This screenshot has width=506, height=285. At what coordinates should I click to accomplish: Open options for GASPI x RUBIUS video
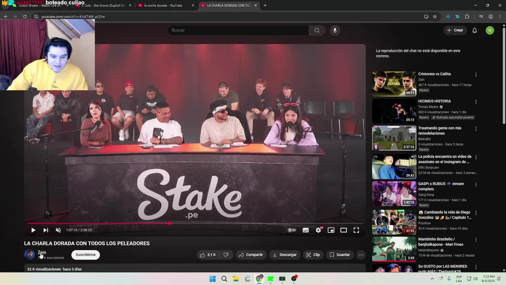(x=476, y=184)
